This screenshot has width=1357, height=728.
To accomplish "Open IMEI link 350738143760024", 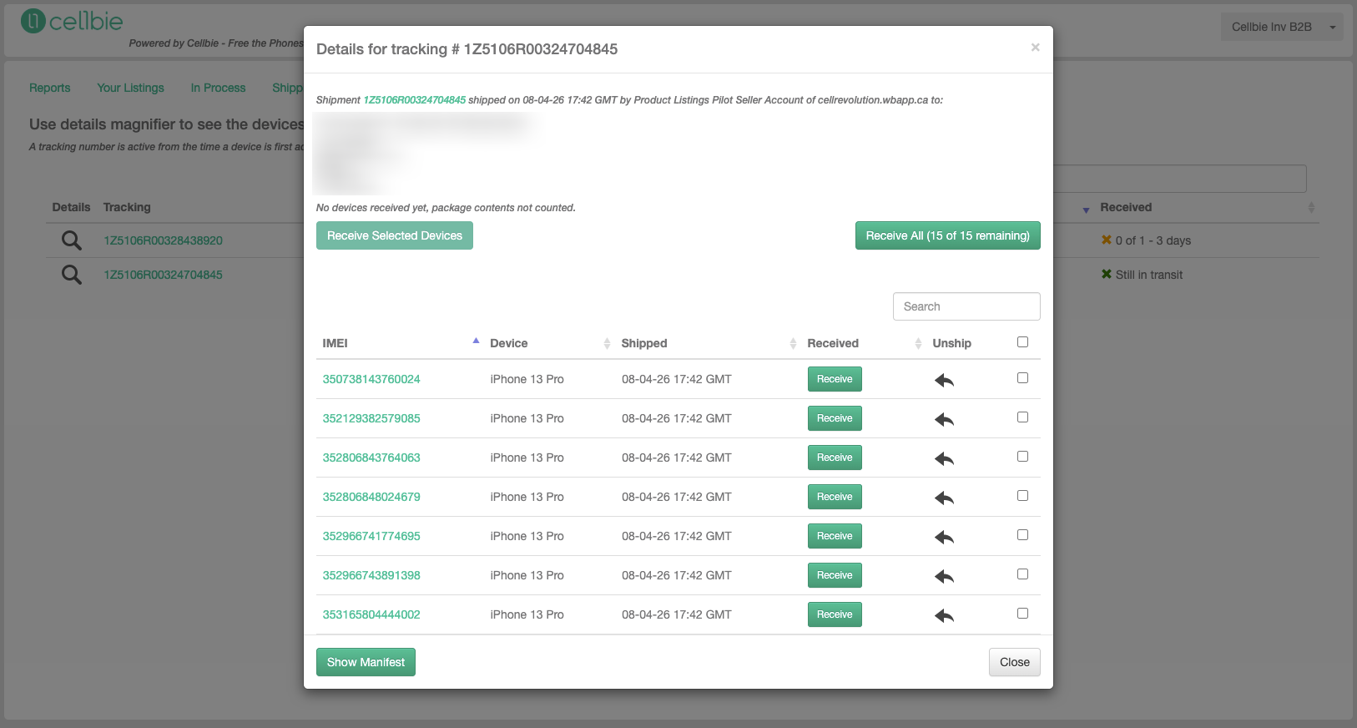I will (371, 379).
